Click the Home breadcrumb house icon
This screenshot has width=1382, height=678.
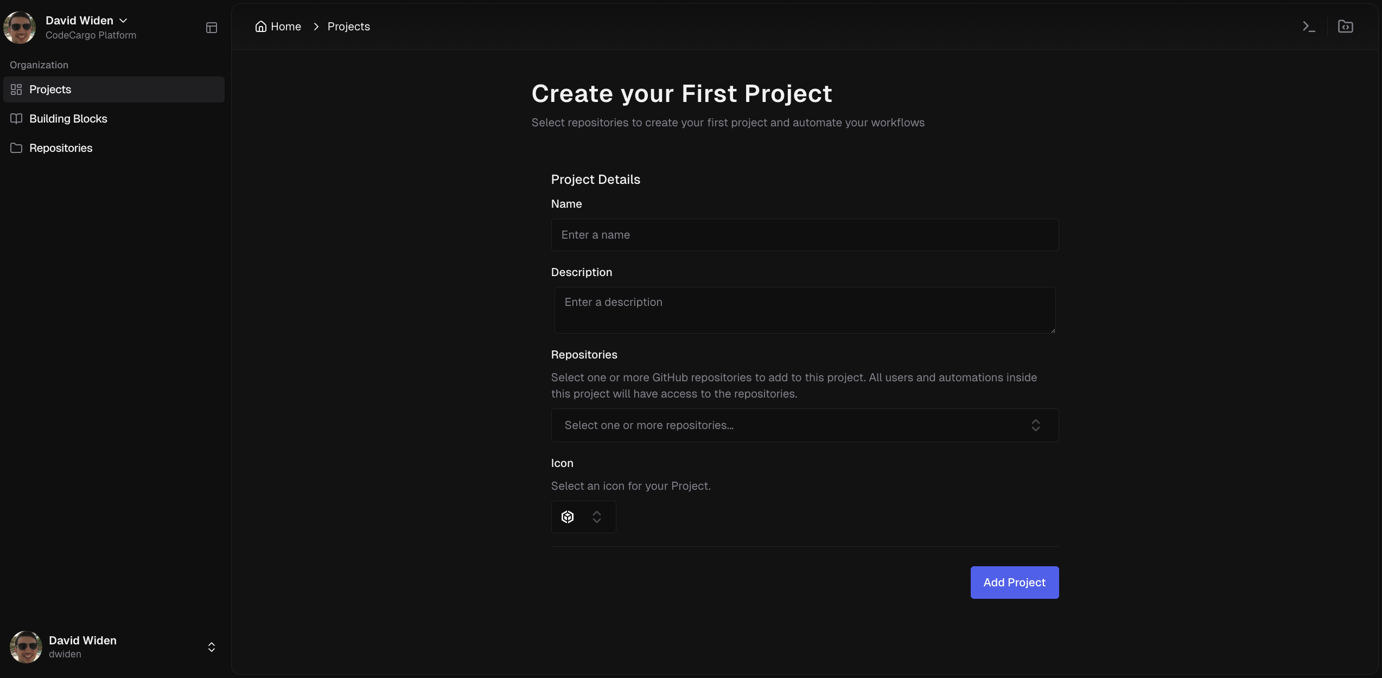(x=260, y=26)
